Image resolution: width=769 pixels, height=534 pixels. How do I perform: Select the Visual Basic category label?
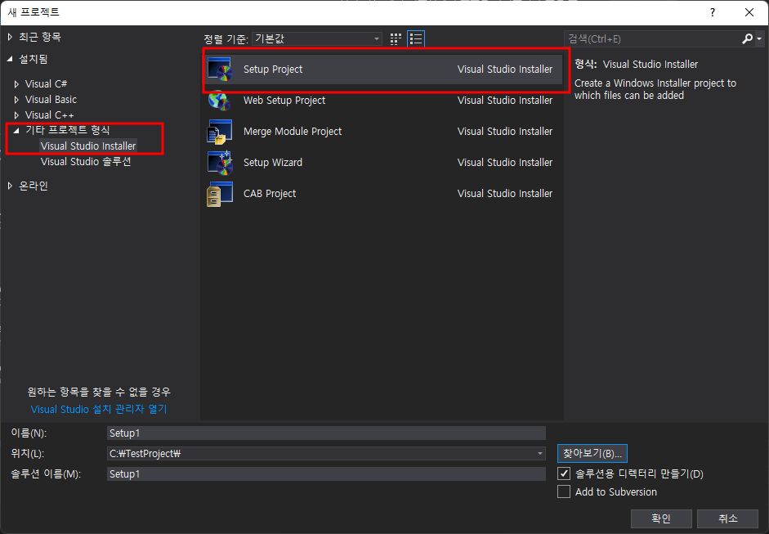(51, 100)
